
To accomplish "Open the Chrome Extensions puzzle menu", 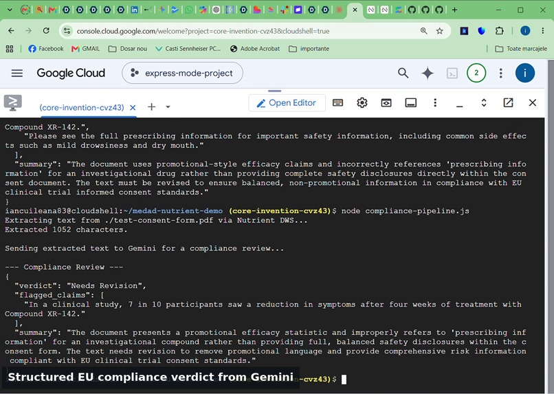I will click(x=499, y=31).
